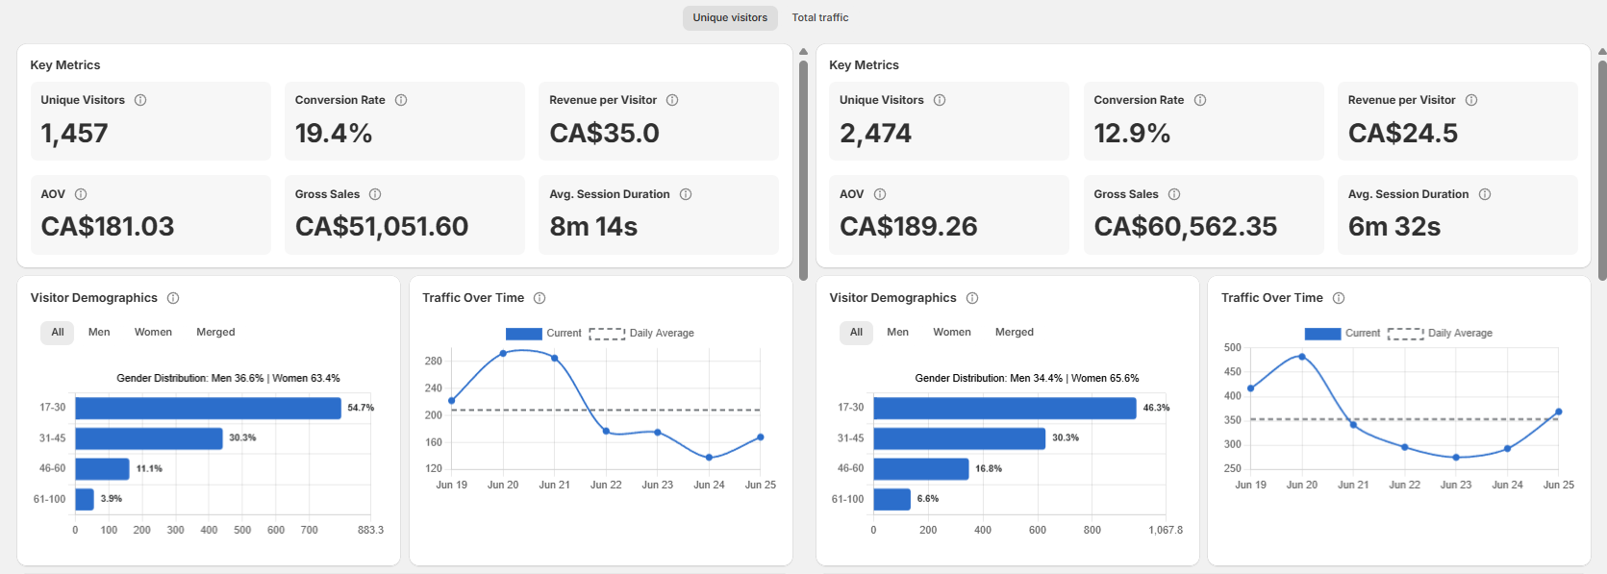Click info icon beside Unique Visitors 2,474

point(940,100)
